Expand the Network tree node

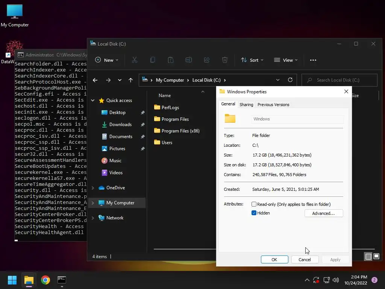click(93, 218)
